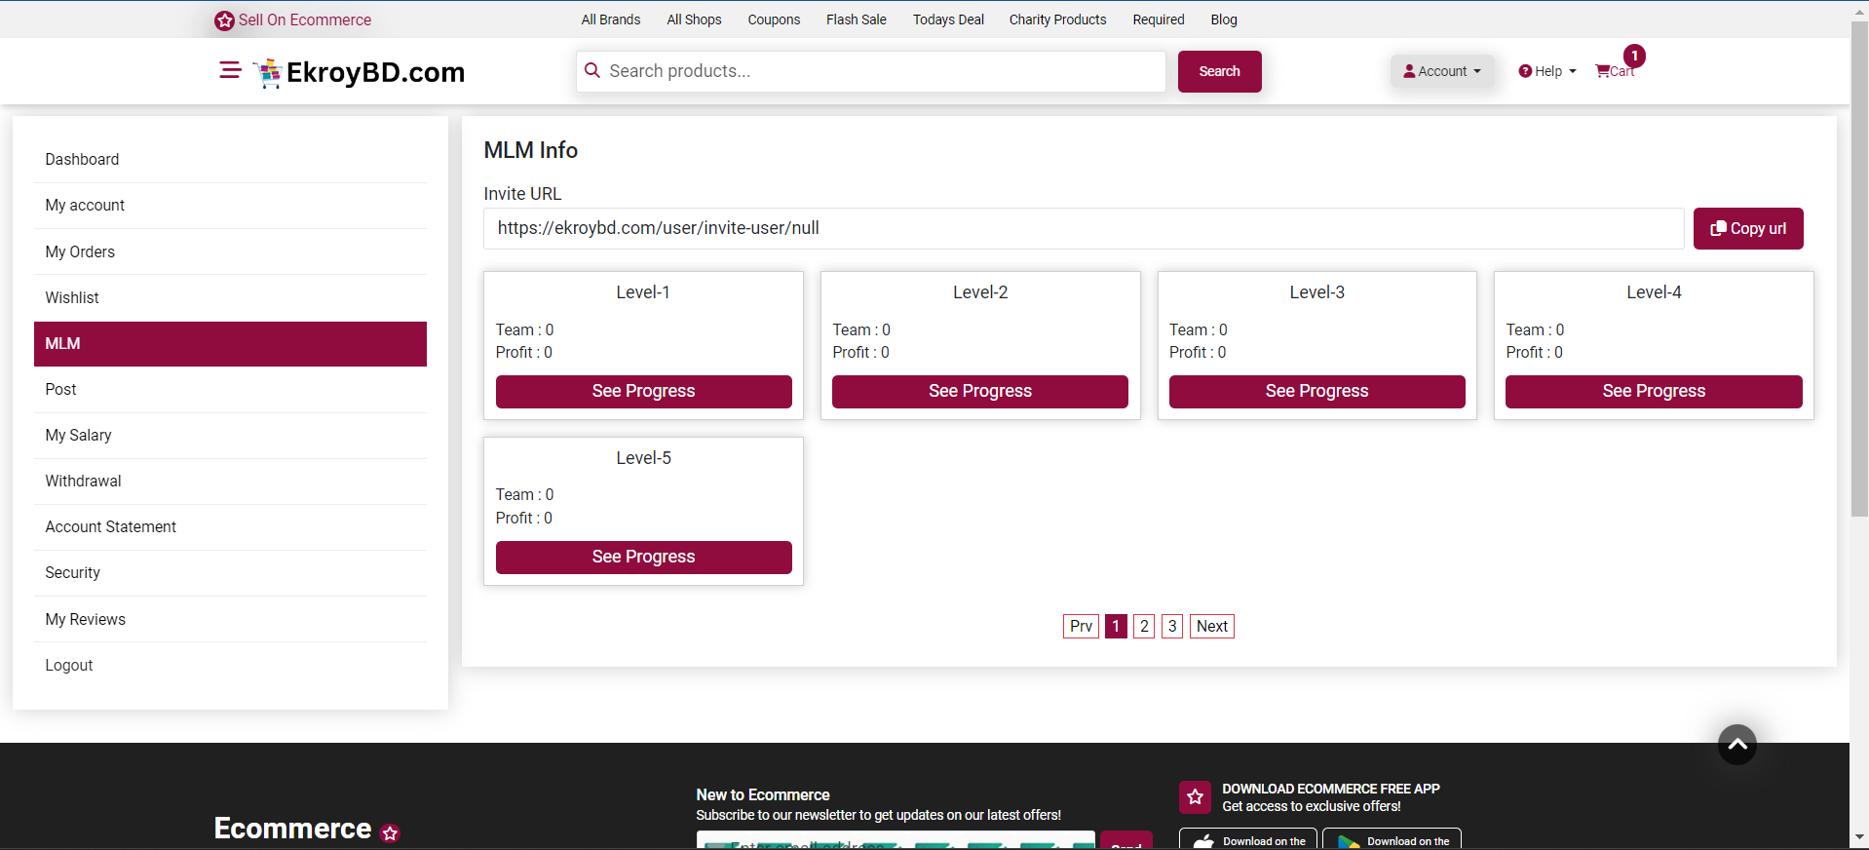1869x850 pixels.
Task: Expand the Help dropdown menu
Action: 1547,71
